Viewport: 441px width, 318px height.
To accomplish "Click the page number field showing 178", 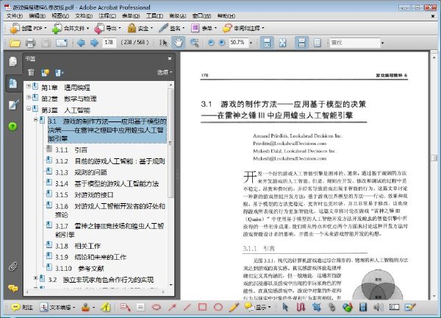I will (x=109, y=43).
